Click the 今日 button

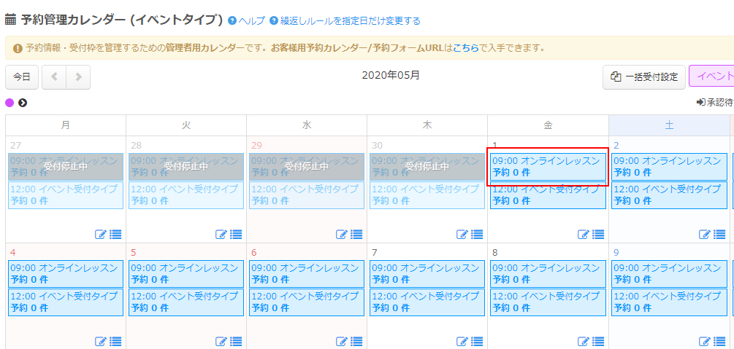click(x=22, y=77)
